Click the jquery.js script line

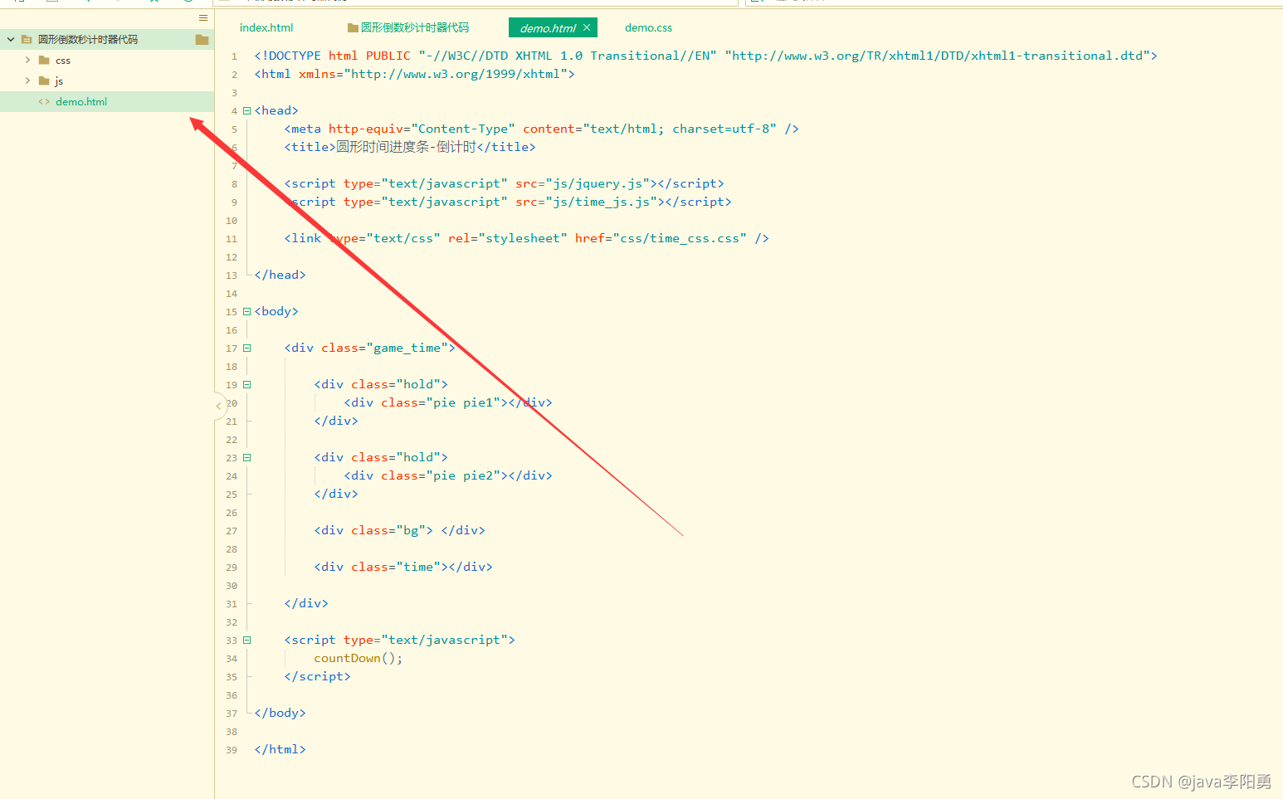point(504,183)
